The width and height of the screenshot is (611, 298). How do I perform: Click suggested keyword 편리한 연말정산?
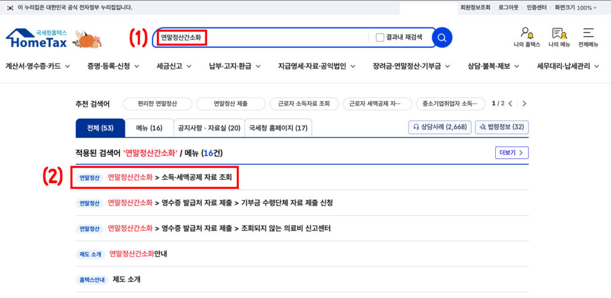[158, 104]
